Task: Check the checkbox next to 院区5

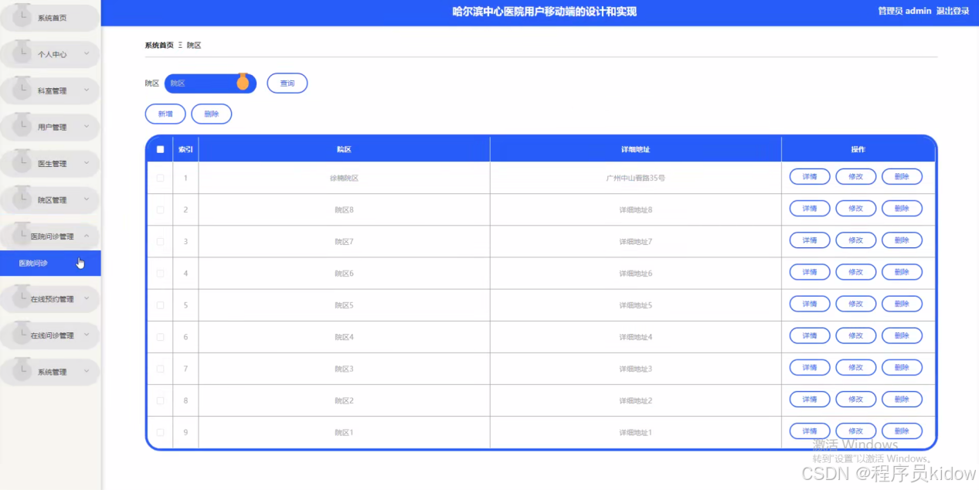Action: tap(160, 304)
